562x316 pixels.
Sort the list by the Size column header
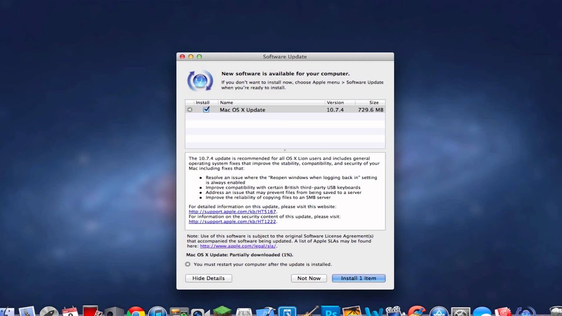click(x=370, y=103)
